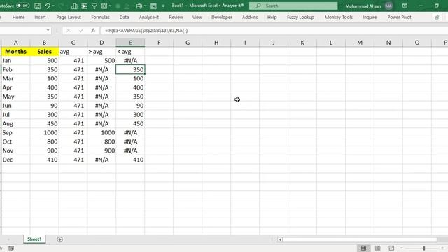Open the Power Pivot tab
The height and width of the screenshot is (252, 448).
click(400, 17)
